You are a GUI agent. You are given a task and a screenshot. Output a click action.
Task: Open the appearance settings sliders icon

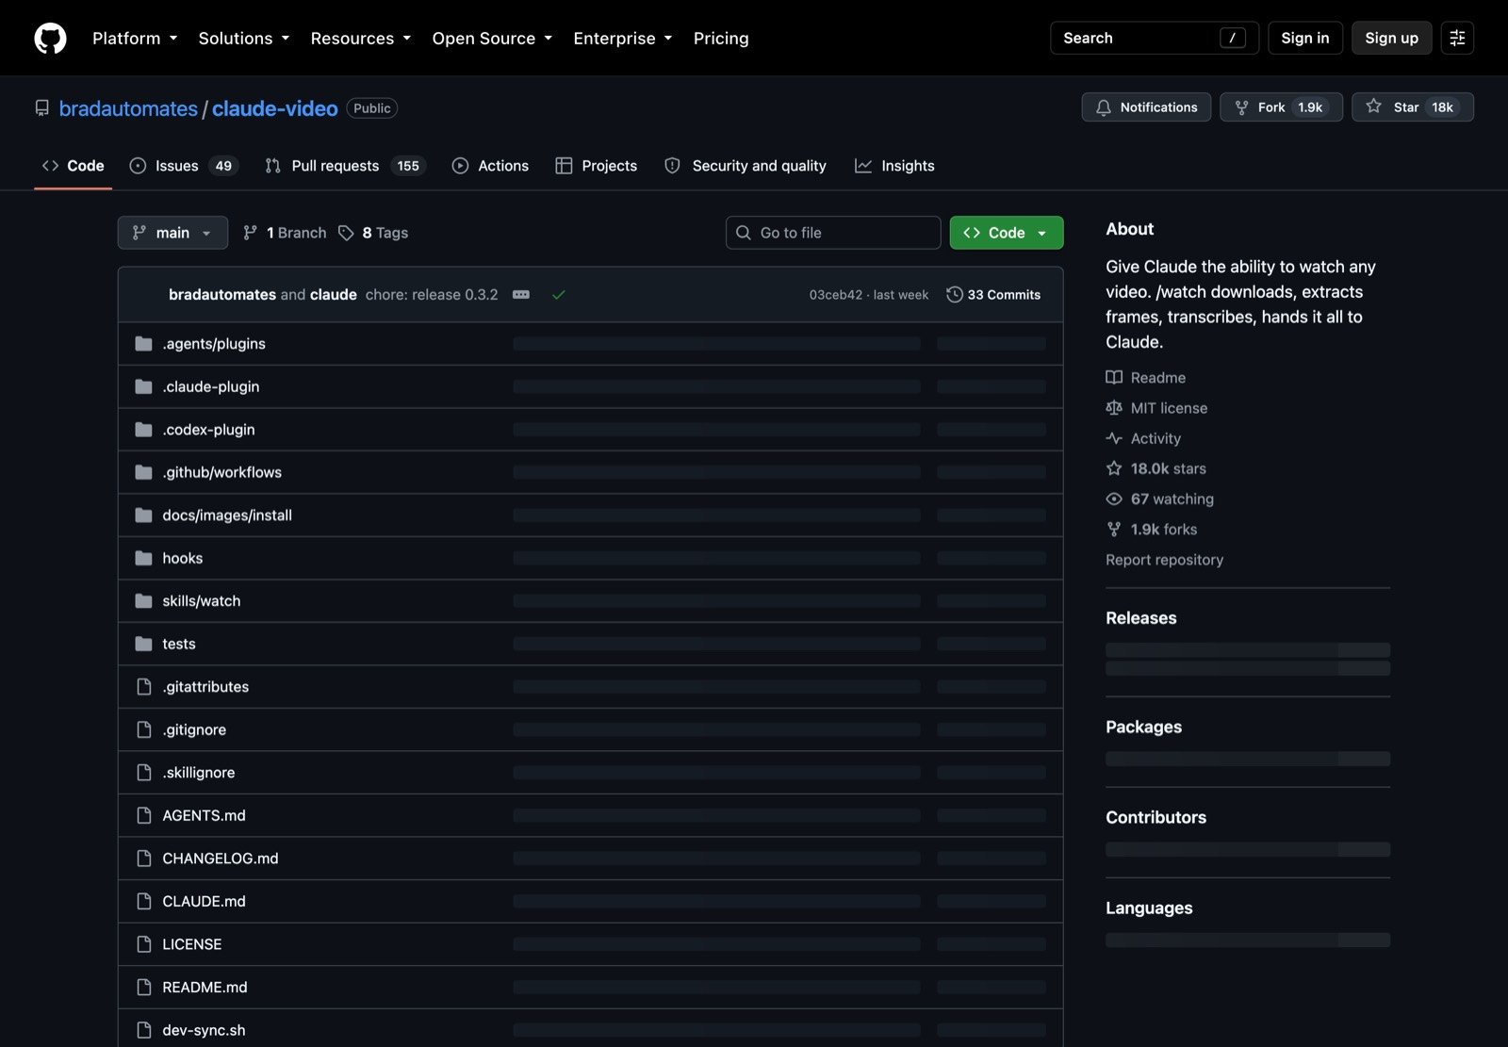pos(1457,38)
